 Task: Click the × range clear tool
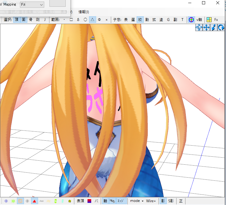[107, 20]
